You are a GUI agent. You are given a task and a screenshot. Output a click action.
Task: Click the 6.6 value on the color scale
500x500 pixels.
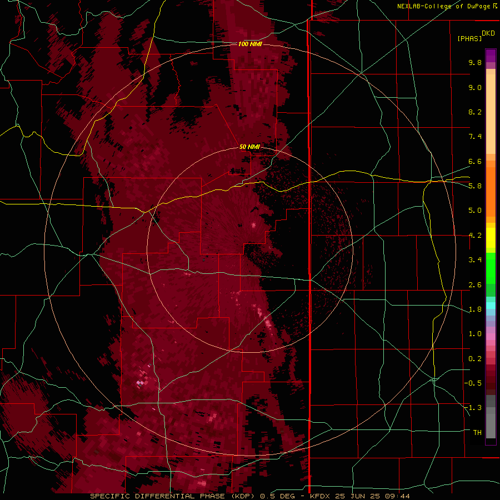pos(475,161)
